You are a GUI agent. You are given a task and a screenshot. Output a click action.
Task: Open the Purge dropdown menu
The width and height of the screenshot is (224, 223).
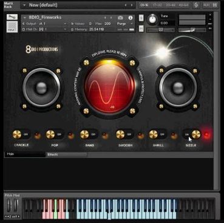tap(125, 24)
